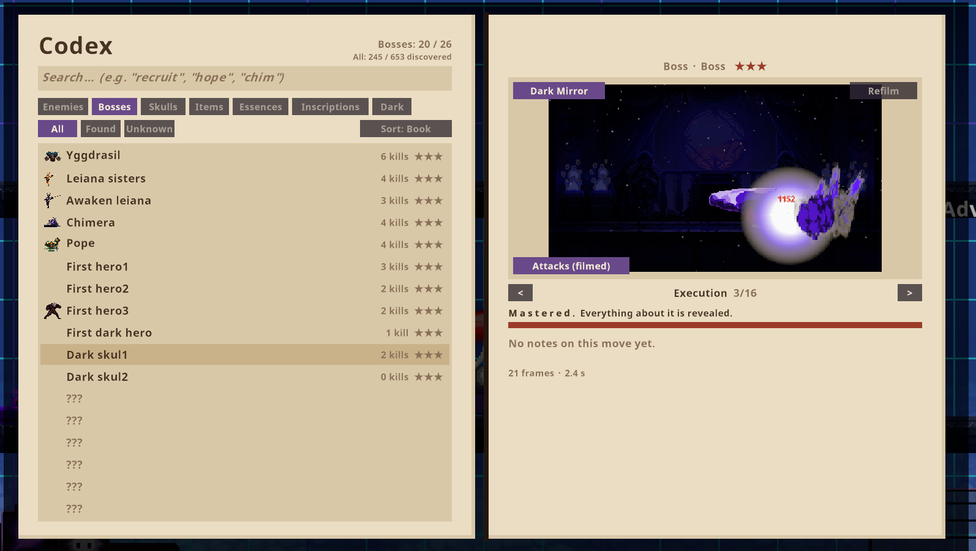Click the Refilm button

[884, 91]
